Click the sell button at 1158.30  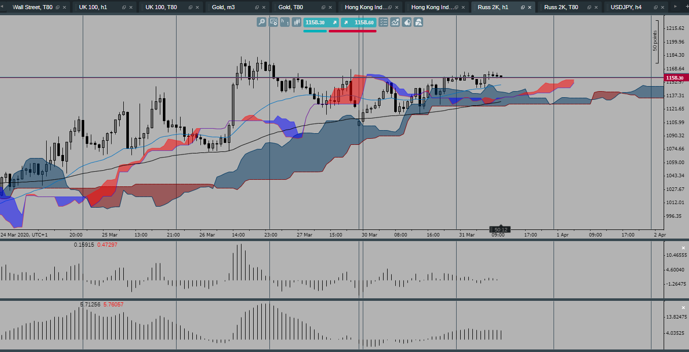point(321,22)
